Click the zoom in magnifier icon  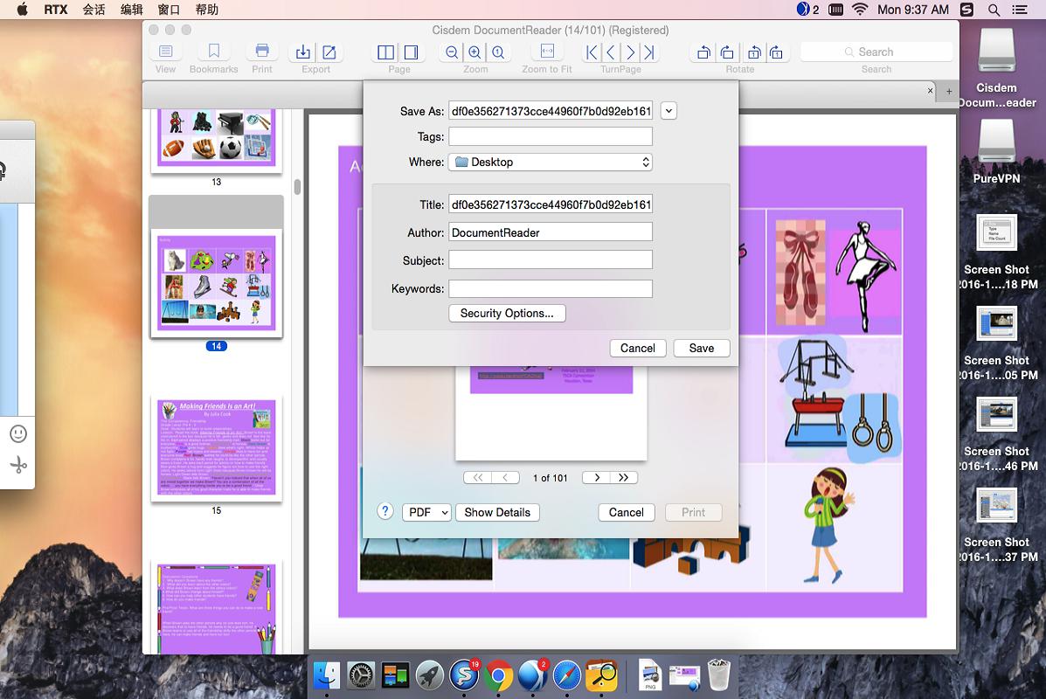pos(475,52)
